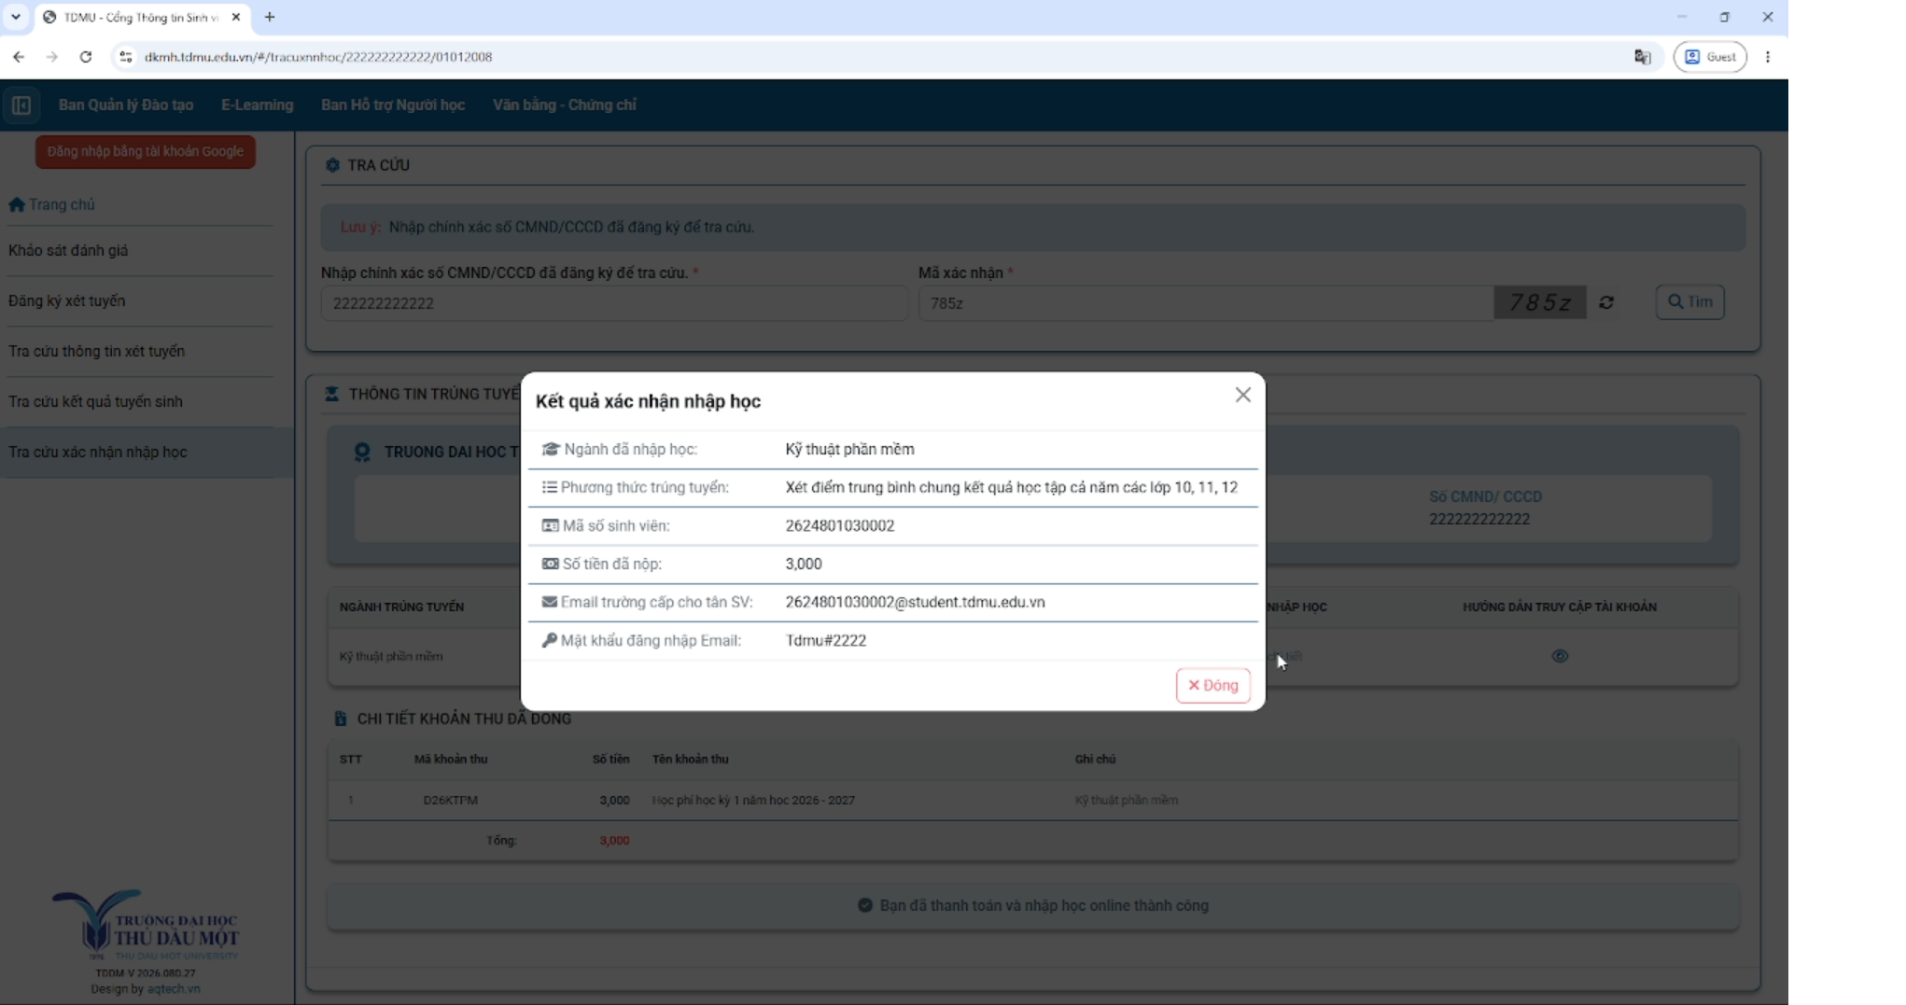
Task: Click the check icon in success message
Action: point(865,905)
